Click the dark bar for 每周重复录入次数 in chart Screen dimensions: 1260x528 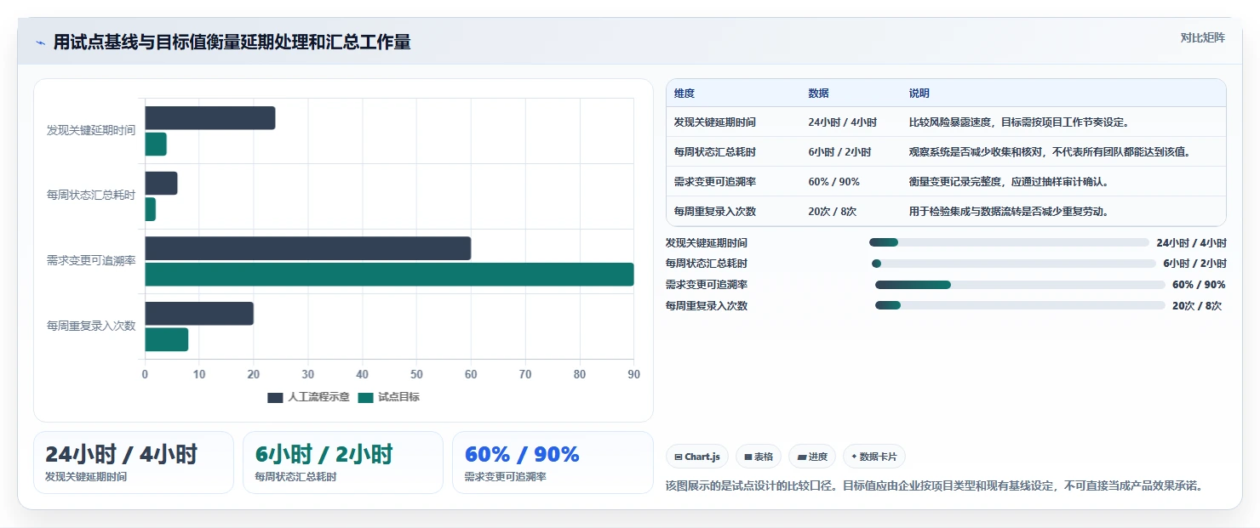199,314
